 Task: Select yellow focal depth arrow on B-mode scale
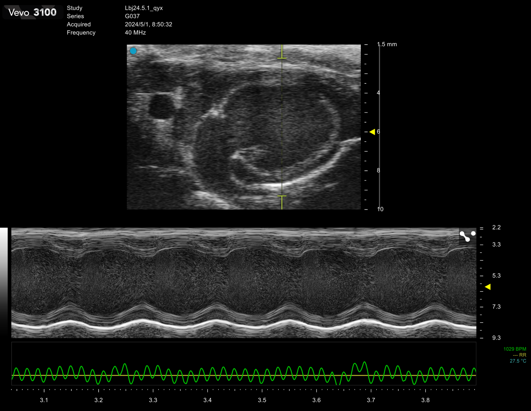372,132
